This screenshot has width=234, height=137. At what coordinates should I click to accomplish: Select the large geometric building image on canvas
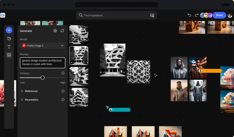pos(113,60)
